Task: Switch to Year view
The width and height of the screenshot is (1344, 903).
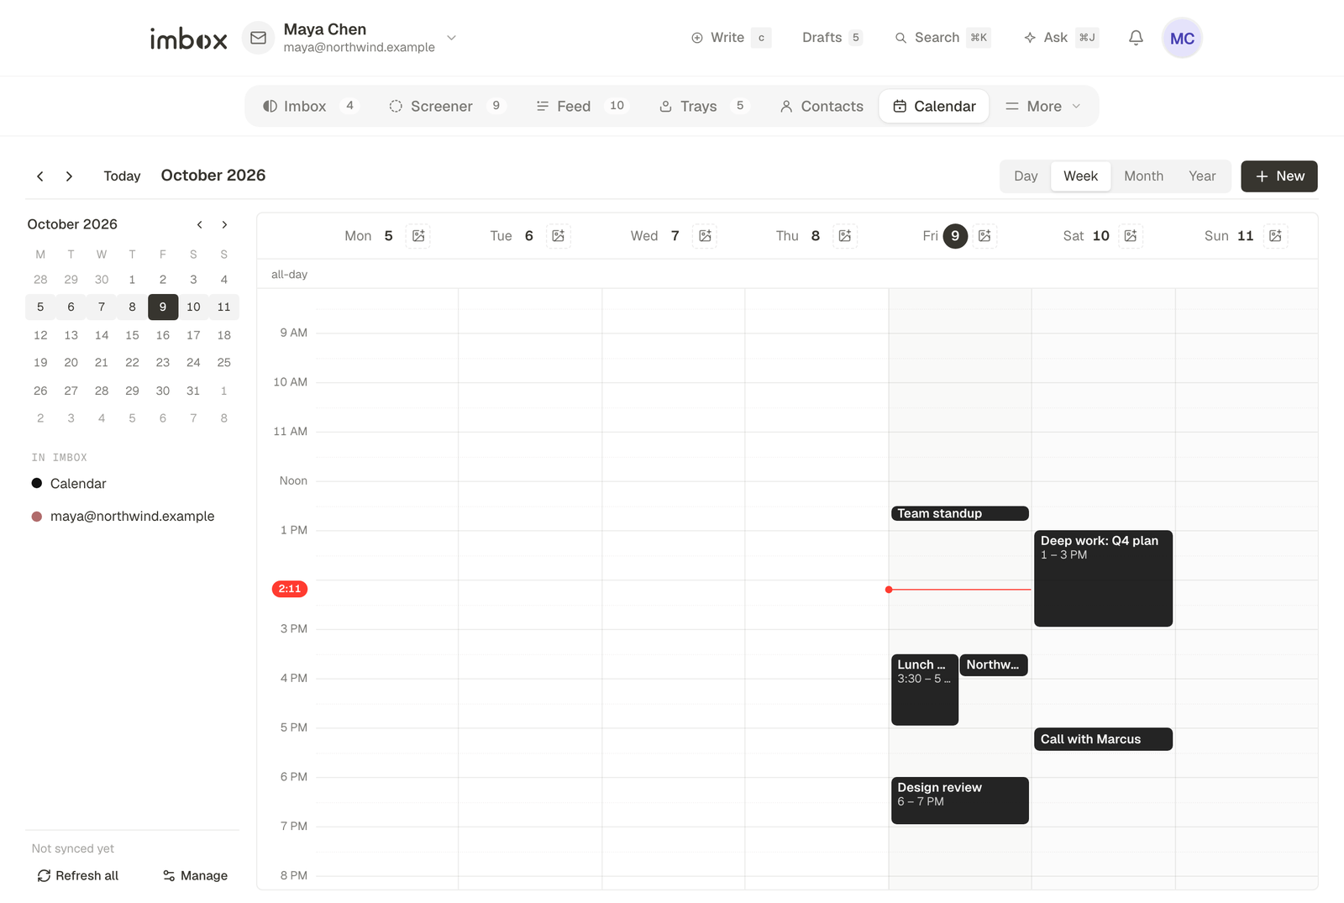Action: click(1202, 176)
